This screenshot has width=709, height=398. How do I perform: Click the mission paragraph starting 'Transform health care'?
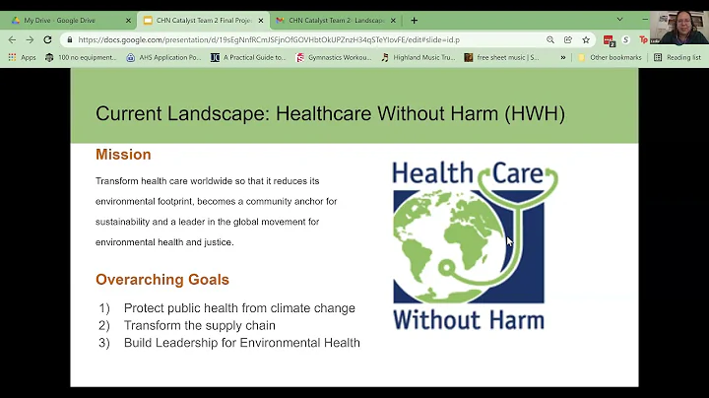[x=216, y=212]
